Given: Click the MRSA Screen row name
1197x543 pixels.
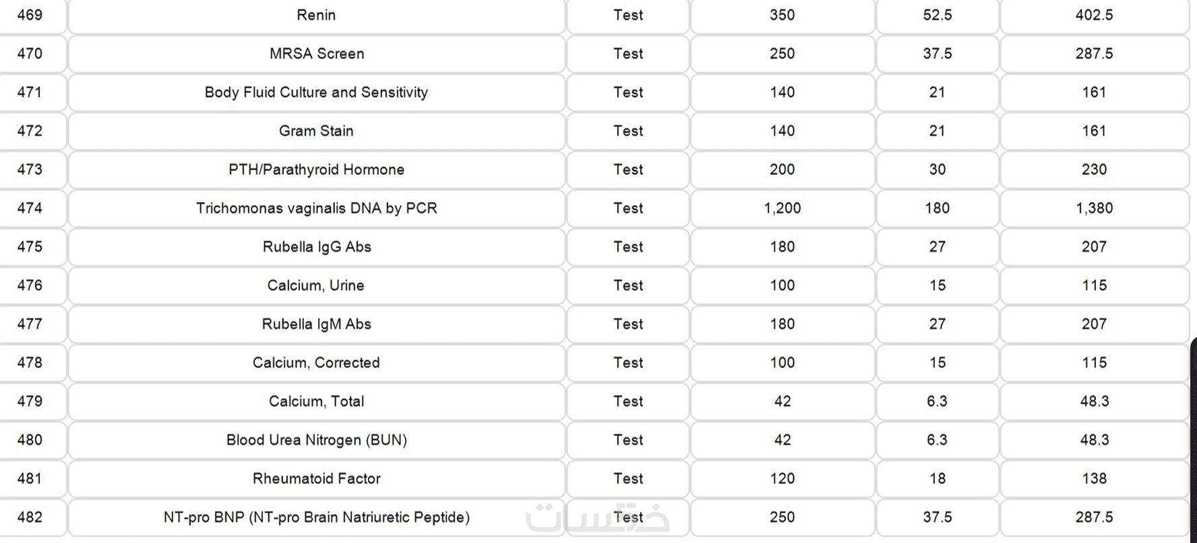Looking at the screenshot, I should (316, 54).
